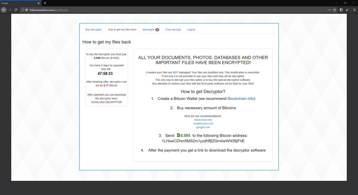This screenshot has height=195, width=358.
Task: Open a new tab with plus button
Action: tap(45, 3)
